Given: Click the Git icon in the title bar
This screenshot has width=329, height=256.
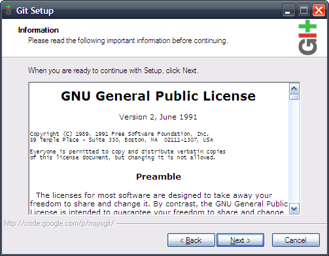Looking at the screenshot, I should click(x=9, y=10).
